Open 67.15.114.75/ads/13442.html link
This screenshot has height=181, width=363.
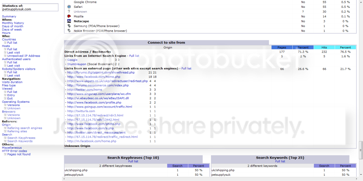click(x=93, y=119)
